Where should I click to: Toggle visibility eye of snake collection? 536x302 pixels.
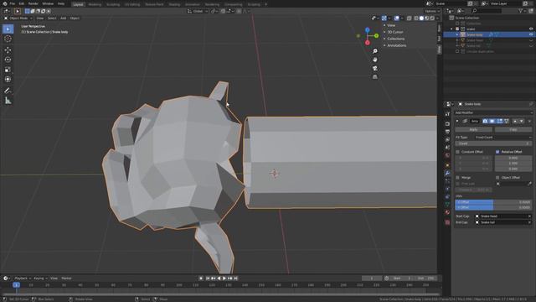[531, 29]
